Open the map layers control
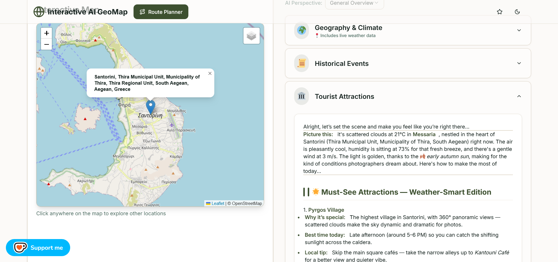Viewport: 558px width, 262px height. [251, 36]
